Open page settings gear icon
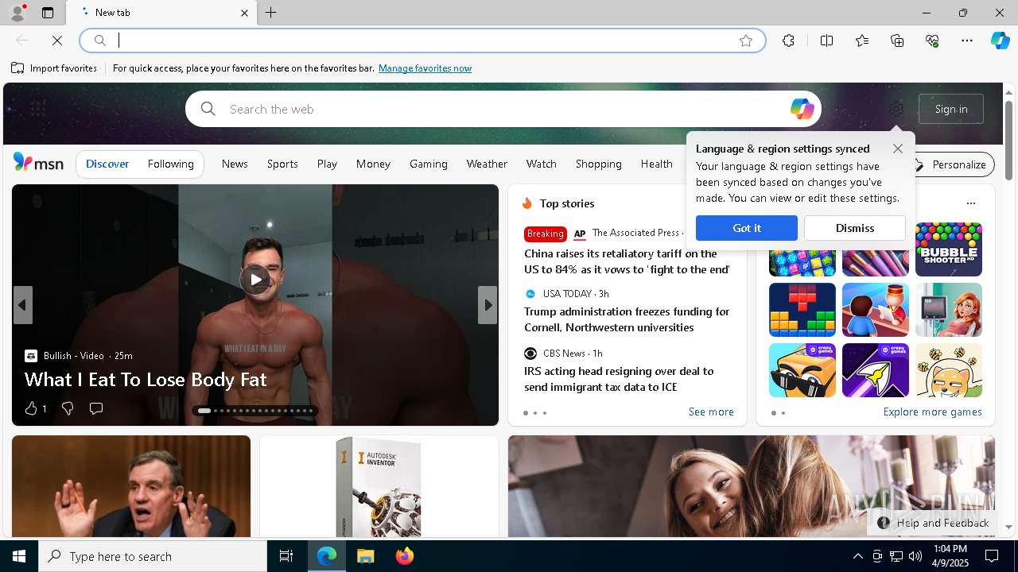The width and height of the screenshot is (1018, 572). coord(896,109)
